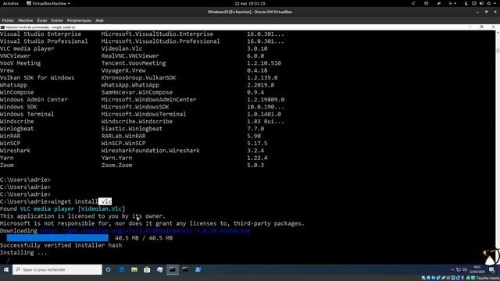Click the '40.5 MB / 40.5 MB' download size
The height and width of the screenshot is (281, 500).
coord(144,238)
